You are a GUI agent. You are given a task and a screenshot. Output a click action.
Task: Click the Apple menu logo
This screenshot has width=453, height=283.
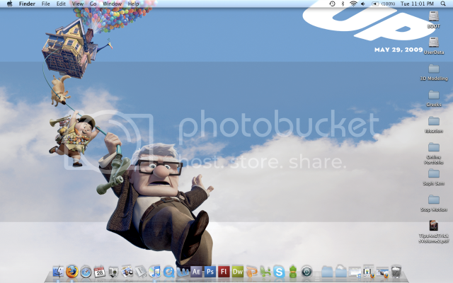[x=9, y=4]
